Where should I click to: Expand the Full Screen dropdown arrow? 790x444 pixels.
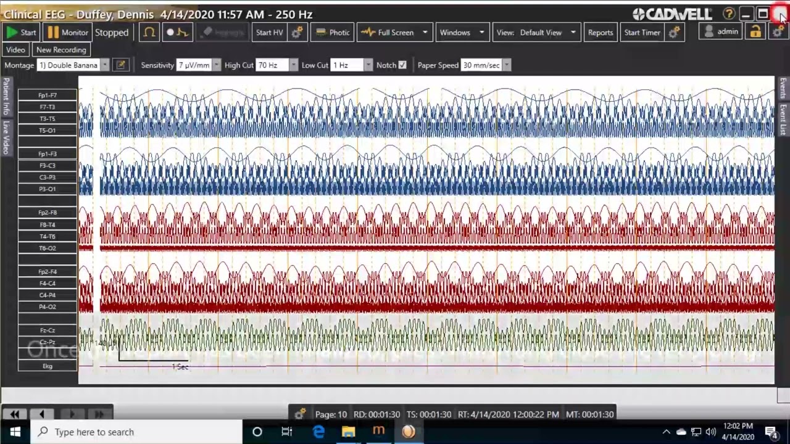[425, 33]
